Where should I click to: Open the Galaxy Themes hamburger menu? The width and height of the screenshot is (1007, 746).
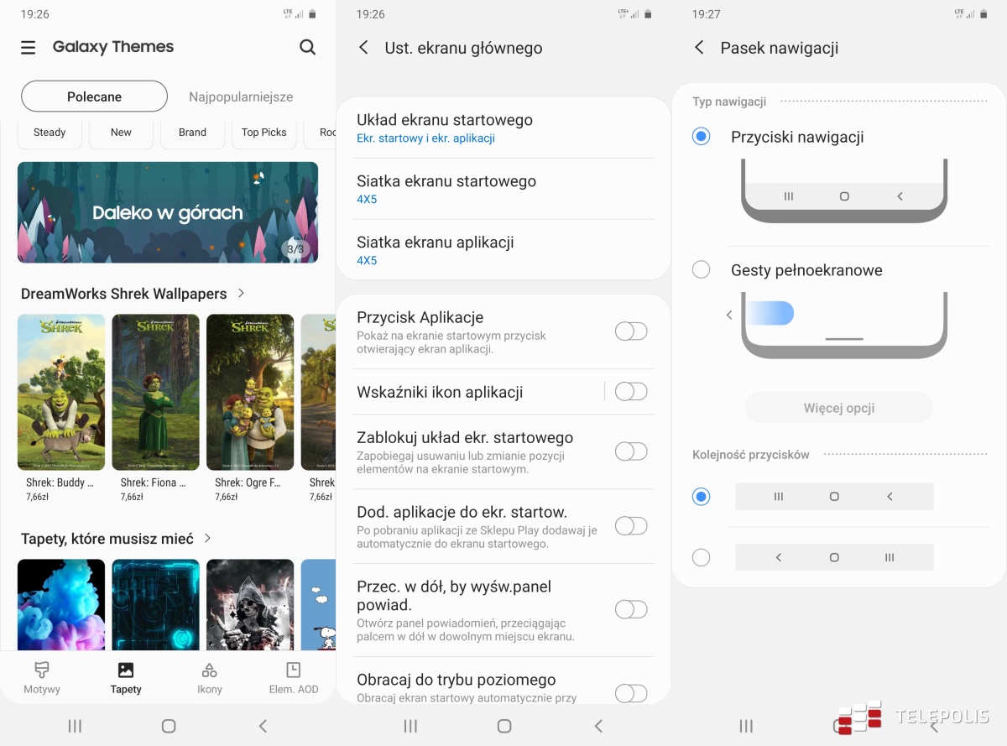(x=29, y=48)
